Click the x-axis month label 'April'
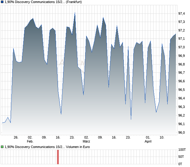The width and height of the screenshot is (190, 167). [148, 142]
